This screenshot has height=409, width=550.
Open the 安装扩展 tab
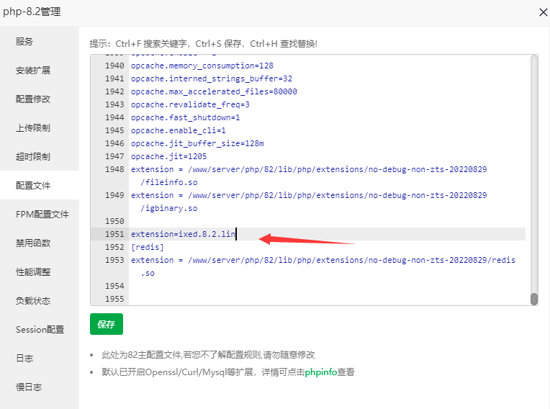tap(33, 71)
